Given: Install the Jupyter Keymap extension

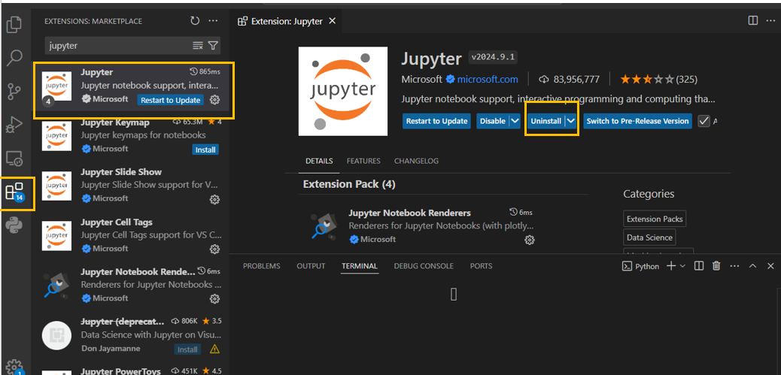Looking at the screenshot, I should (x=205, y=150).
